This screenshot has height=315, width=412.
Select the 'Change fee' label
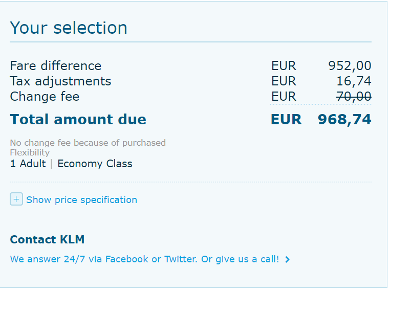(45, 97)
